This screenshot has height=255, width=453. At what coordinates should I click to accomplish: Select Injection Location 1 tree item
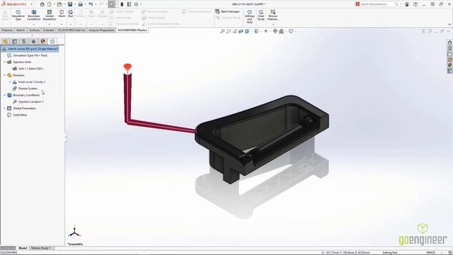28,102
